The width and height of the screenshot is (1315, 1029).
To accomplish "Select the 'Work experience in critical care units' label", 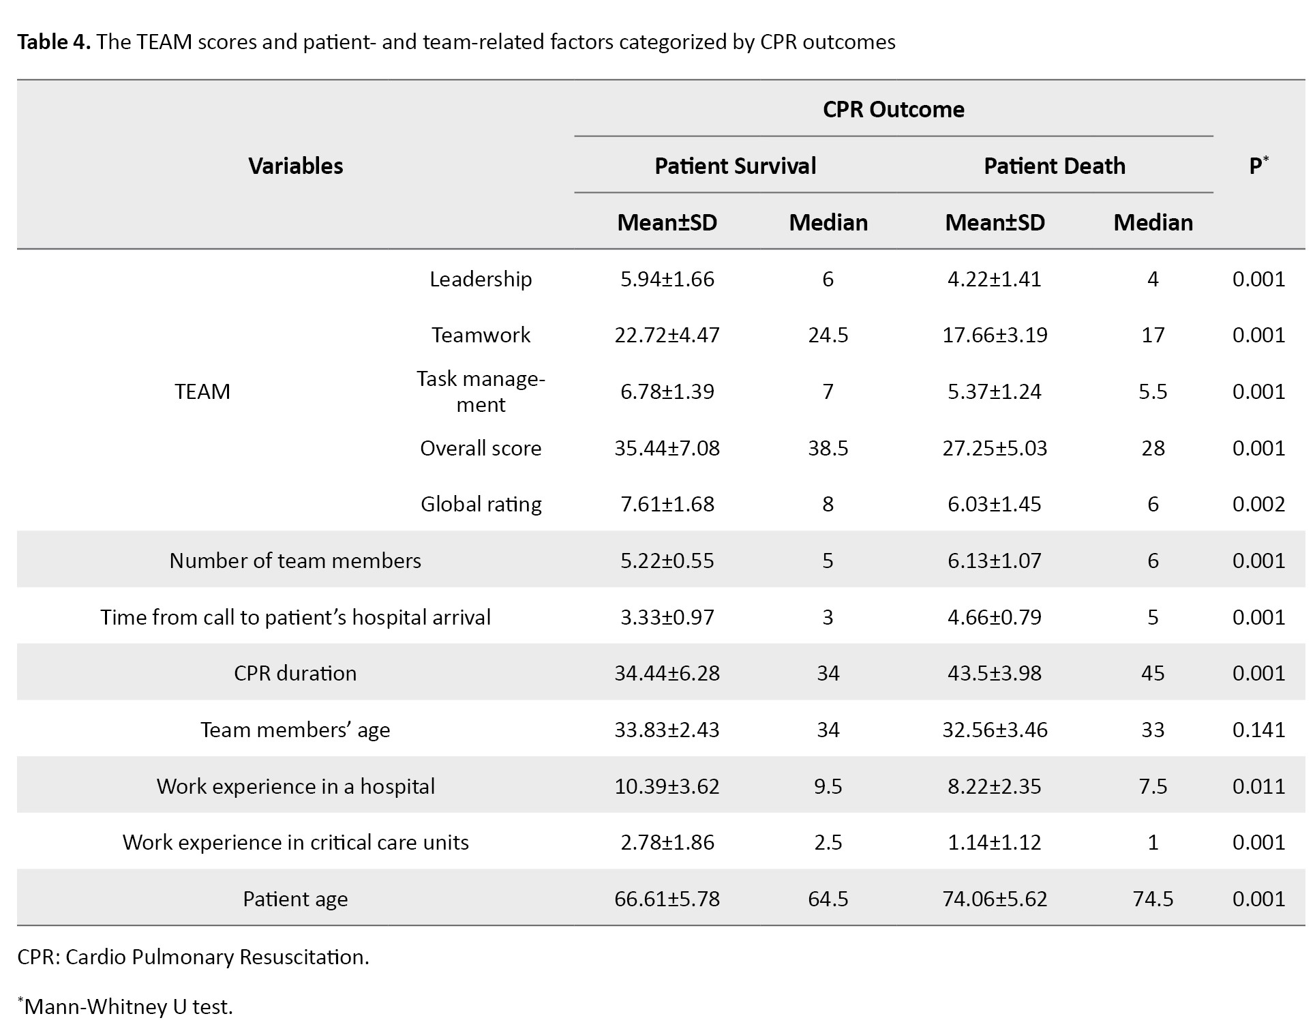I will coord(295,842).
